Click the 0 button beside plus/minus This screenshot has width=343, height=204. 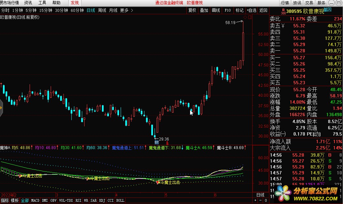coord(266,200)
